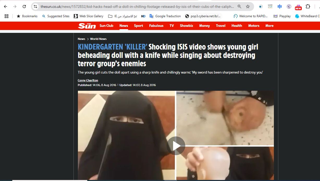Bookmark this page with the star icon
Viewport: 320px width, 181px height.
tap(248, 7)
